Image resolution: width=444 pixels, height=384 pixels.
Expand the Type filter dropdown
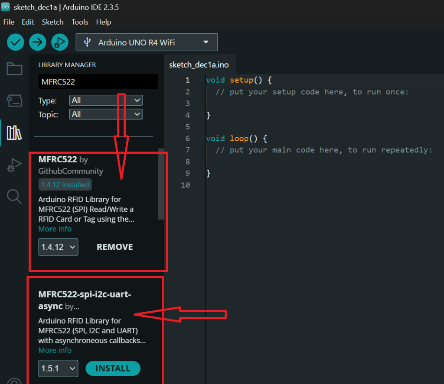click(106, 100)
